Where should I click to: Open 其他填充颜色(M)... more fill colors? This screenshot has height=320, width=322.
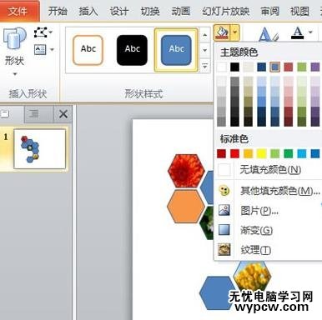[269, 191]
